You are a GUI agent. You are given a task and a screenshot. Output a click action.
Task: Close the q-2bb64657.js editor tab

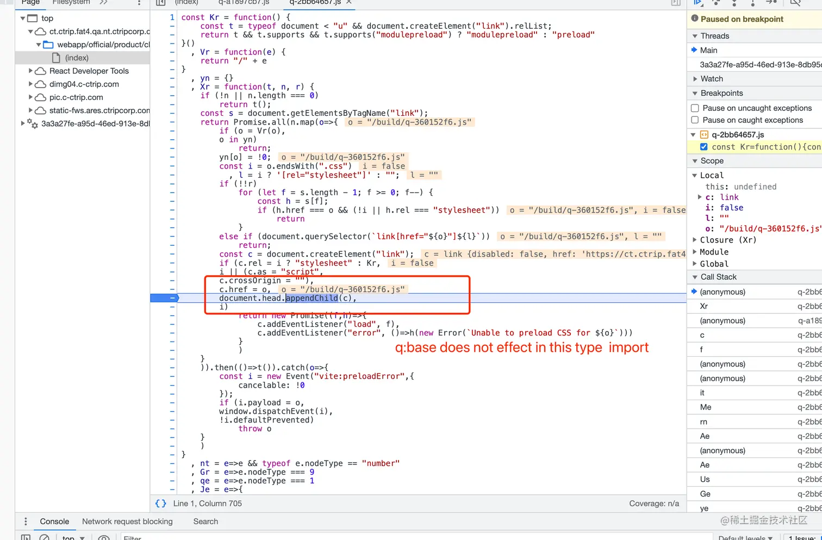349,2
